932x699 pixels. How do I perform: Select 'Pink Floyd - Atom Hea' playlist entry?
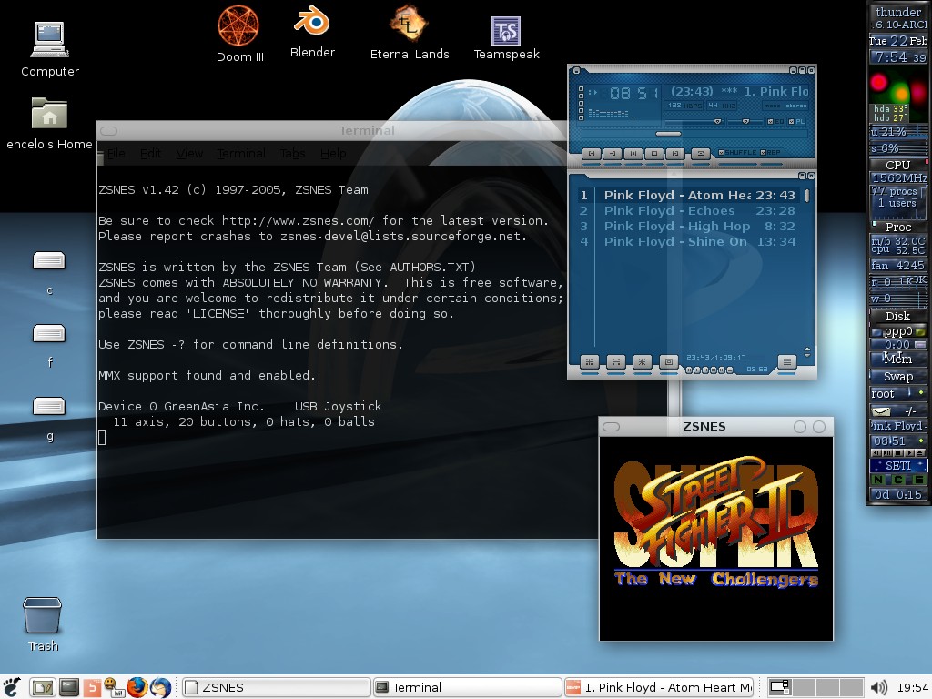pyautogui.click(x=690, y=195)
